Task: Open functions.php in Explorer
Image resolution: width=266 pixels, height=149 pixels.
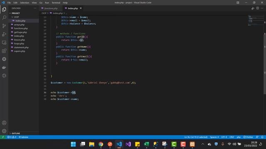Action: 21,29
